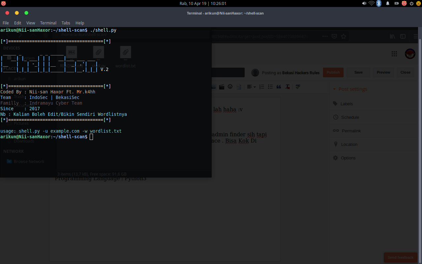
Task: Open the notifications bell icon
Action: pyautogui.click(x=388, y=3)
